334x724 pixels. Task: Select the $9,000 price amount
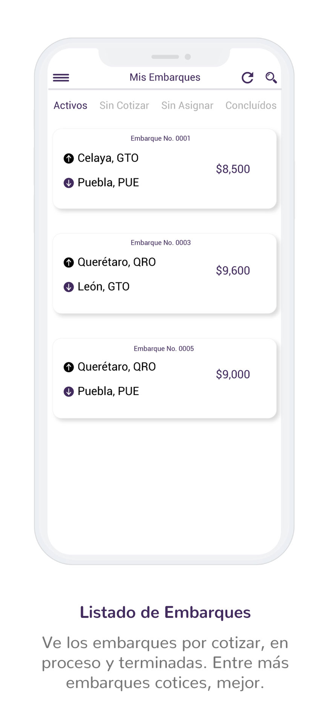pos(233,374)
